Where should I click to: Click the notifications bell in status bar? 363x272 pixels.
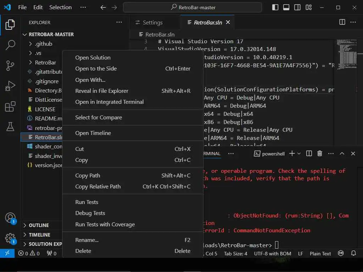353,254
